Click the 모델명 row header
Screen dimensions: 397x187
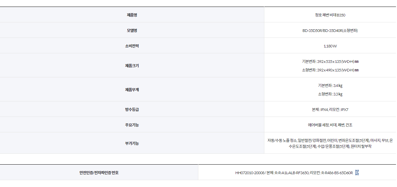coord(132,30)
